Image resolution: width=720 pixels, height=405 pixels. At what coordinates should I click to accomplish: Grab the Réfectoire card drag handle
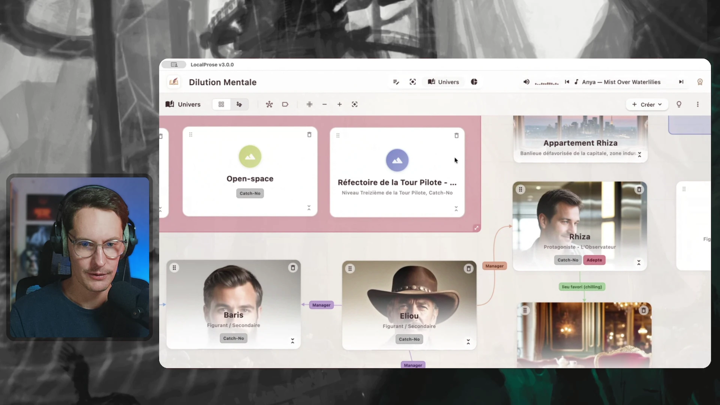338,135
